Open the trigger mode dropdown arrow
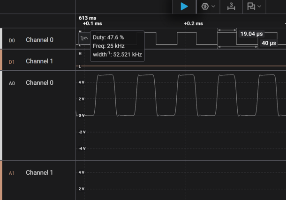 coord(214,7)
